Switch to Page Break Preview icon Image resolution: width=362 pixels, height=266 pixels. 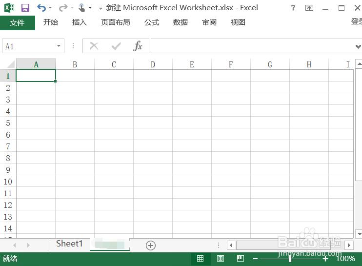point(241,258)
